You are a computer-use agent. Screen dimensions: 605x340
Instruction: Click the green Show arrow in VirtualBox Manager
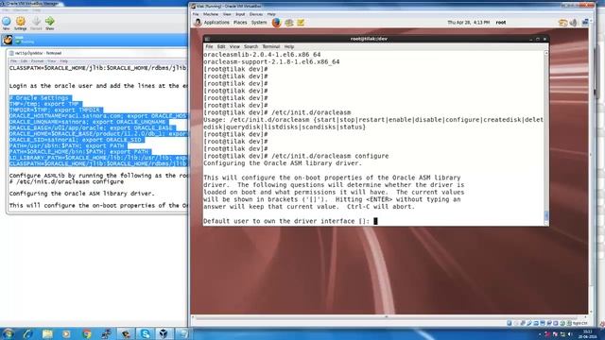click(50, 23)
